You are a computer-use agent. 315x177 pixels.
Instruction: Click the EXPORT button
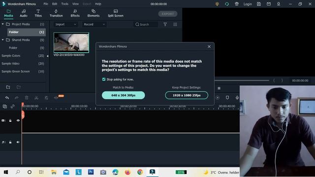[x=168, y=14]
